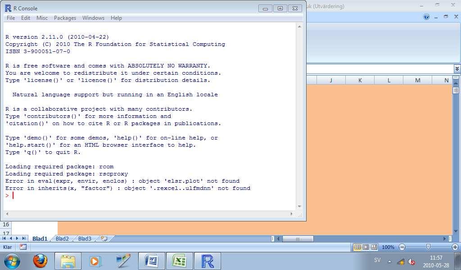Expand the Excel formula bar
This screenshot has width=461, height=270.
click(x=457, y=69)
